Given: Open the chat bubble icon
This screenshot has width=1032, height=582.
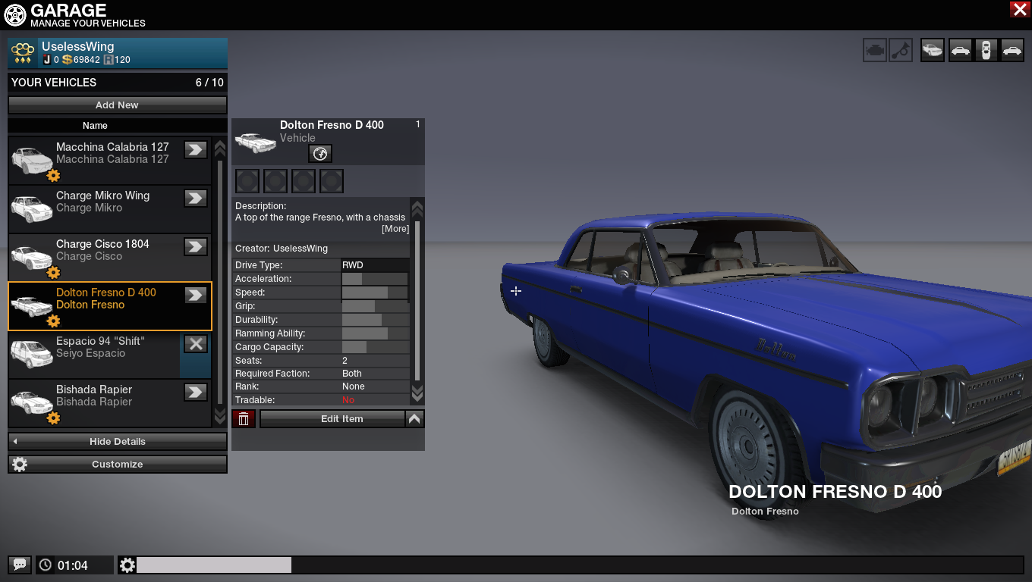Looking at the screenshot, I should point(20,565).
